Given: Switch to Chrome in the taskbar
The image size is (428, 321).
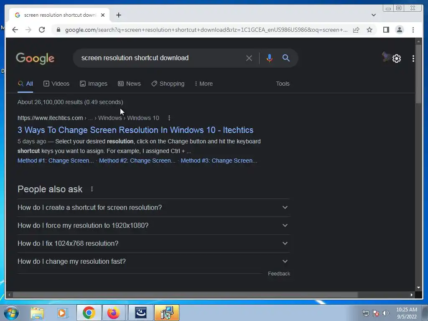Looking at the screenshot, I should [x=89, y=313].
